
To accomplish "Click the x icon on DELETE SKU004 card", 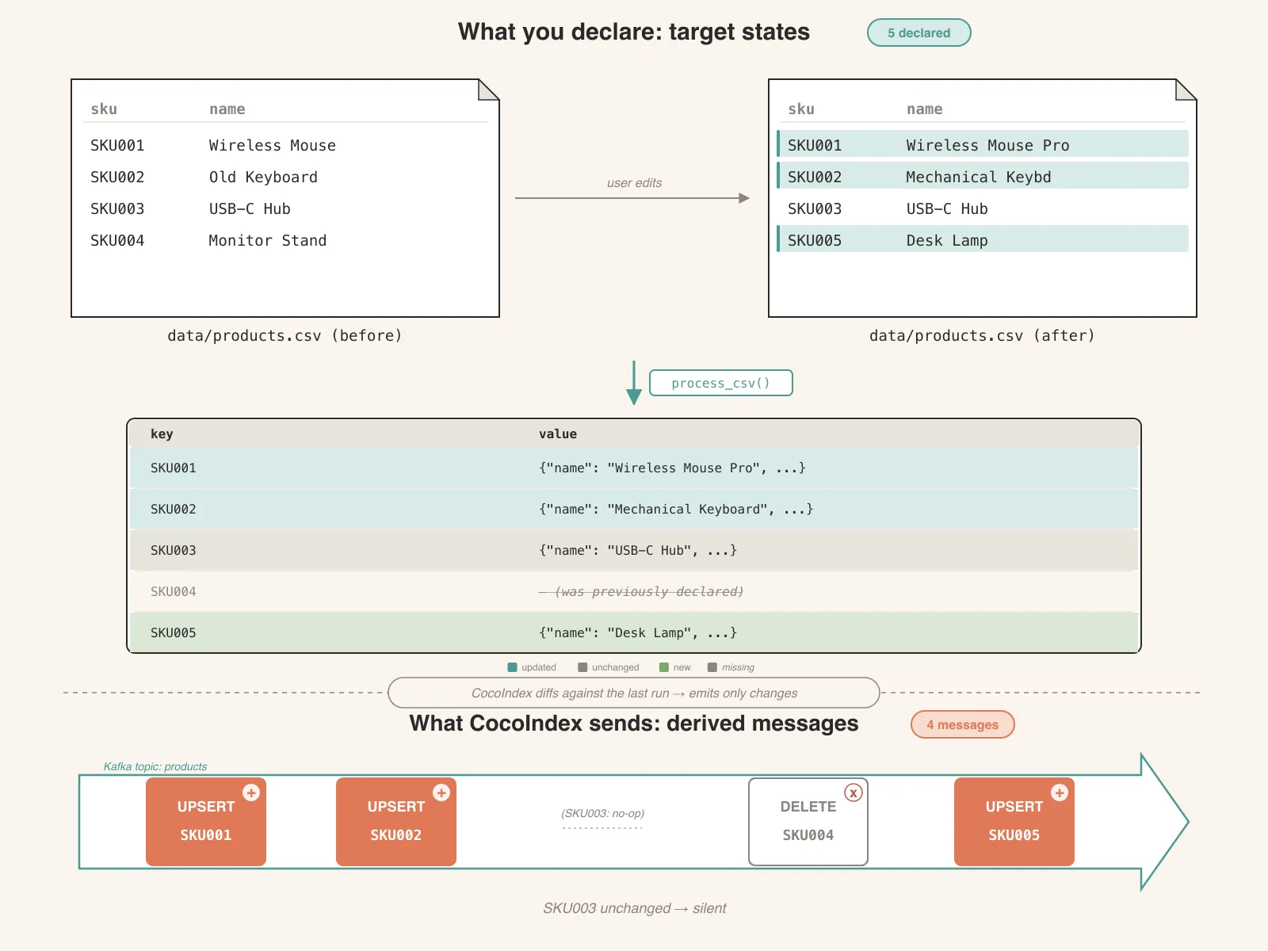I will [854, 792].
